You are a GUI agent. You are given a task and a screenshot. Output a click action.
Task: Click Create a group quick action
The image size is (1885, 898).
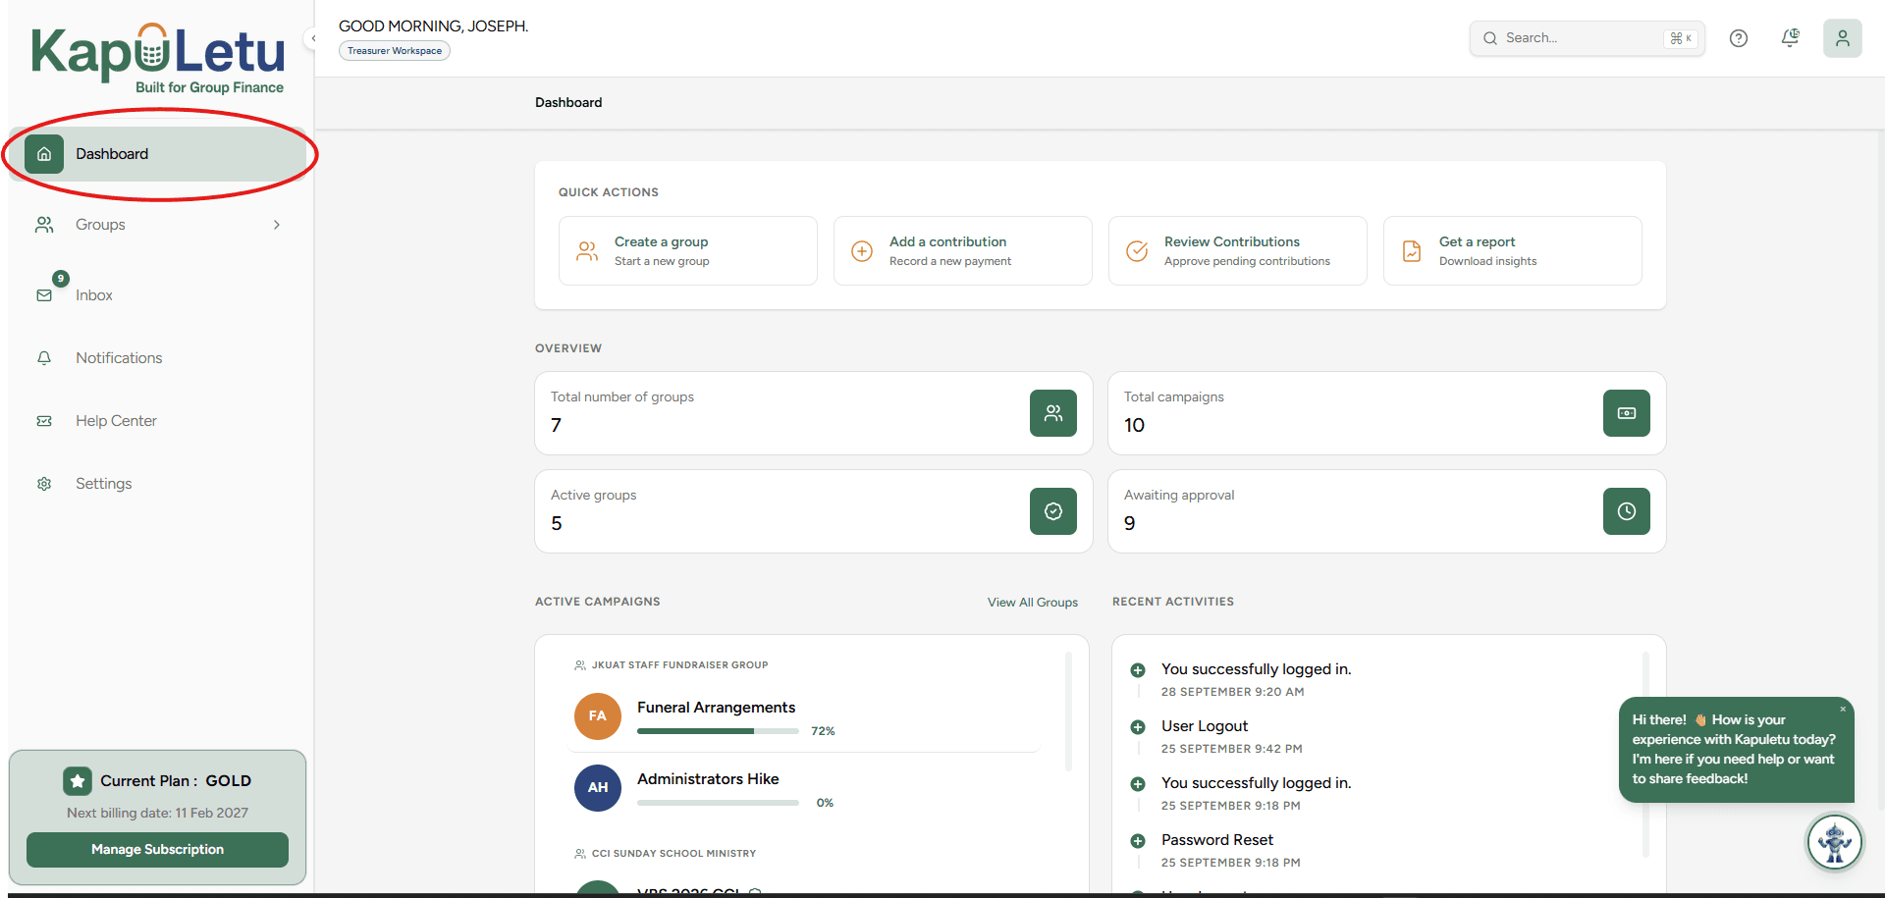pos(688,251)
